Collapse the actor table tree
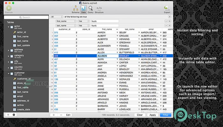 tap(8, 27)
